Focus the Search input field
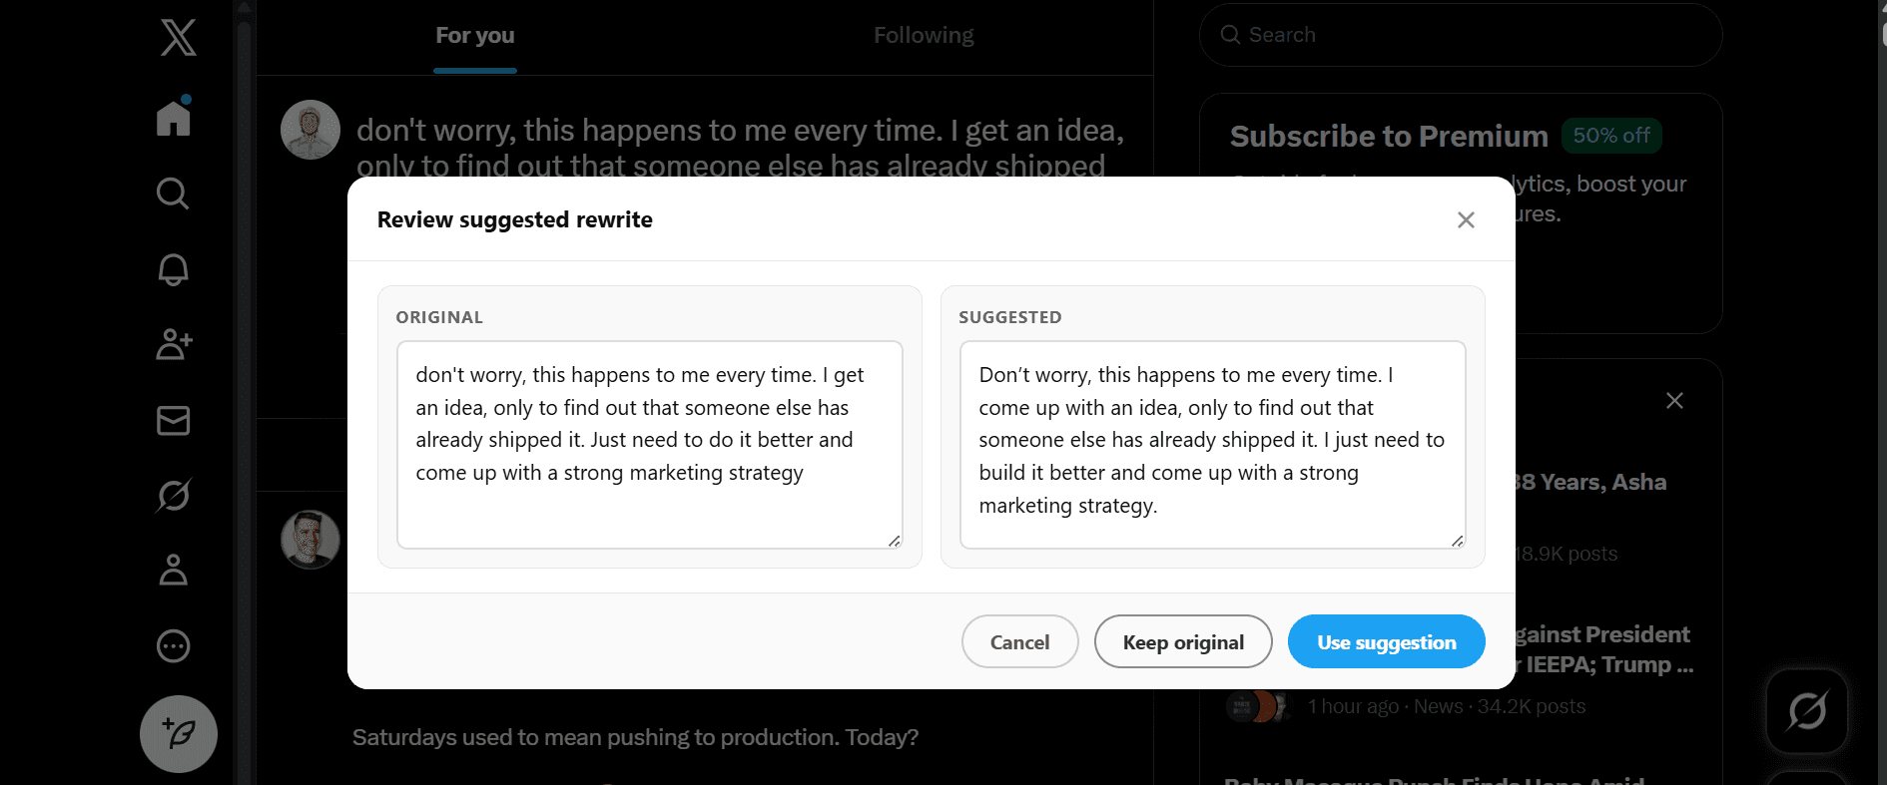This screenshot has height=785, width=1887. pyautogui.click(x=1468, y=35)
